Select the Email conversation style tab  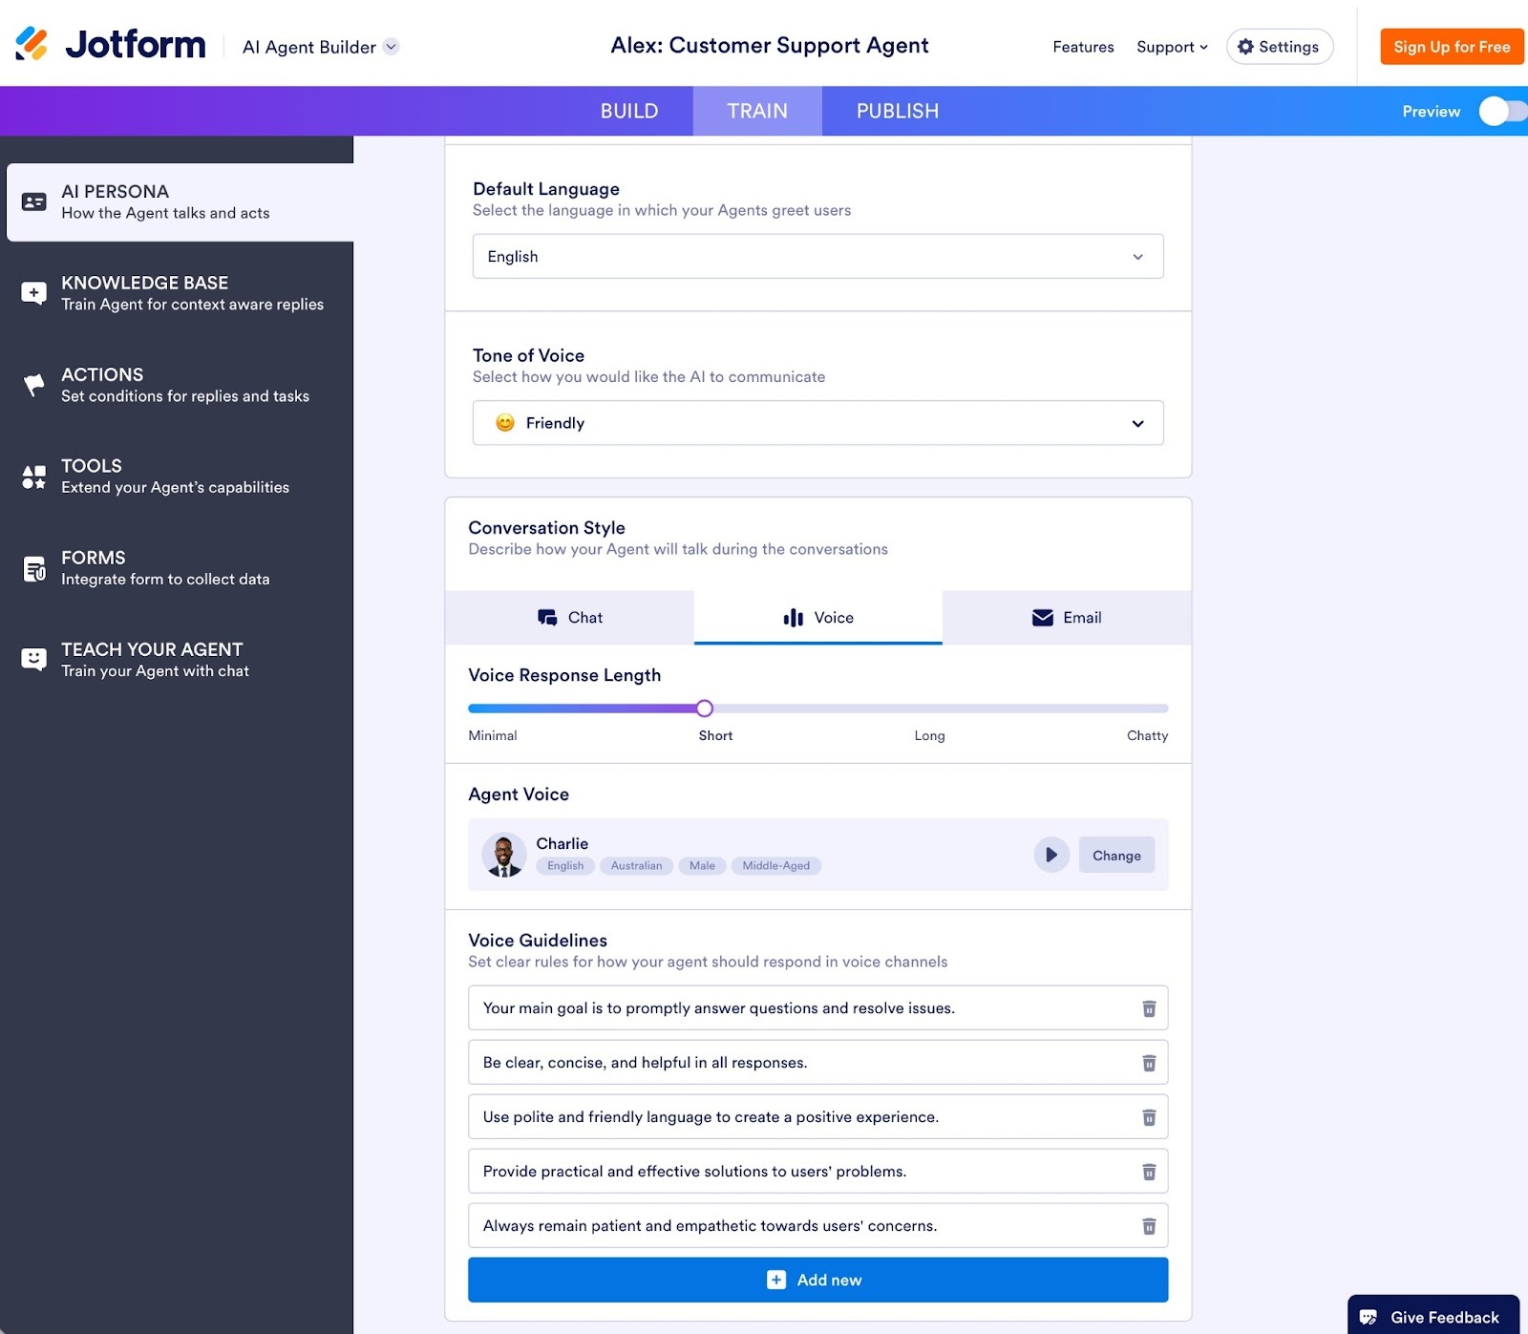tap(1067, 618)
